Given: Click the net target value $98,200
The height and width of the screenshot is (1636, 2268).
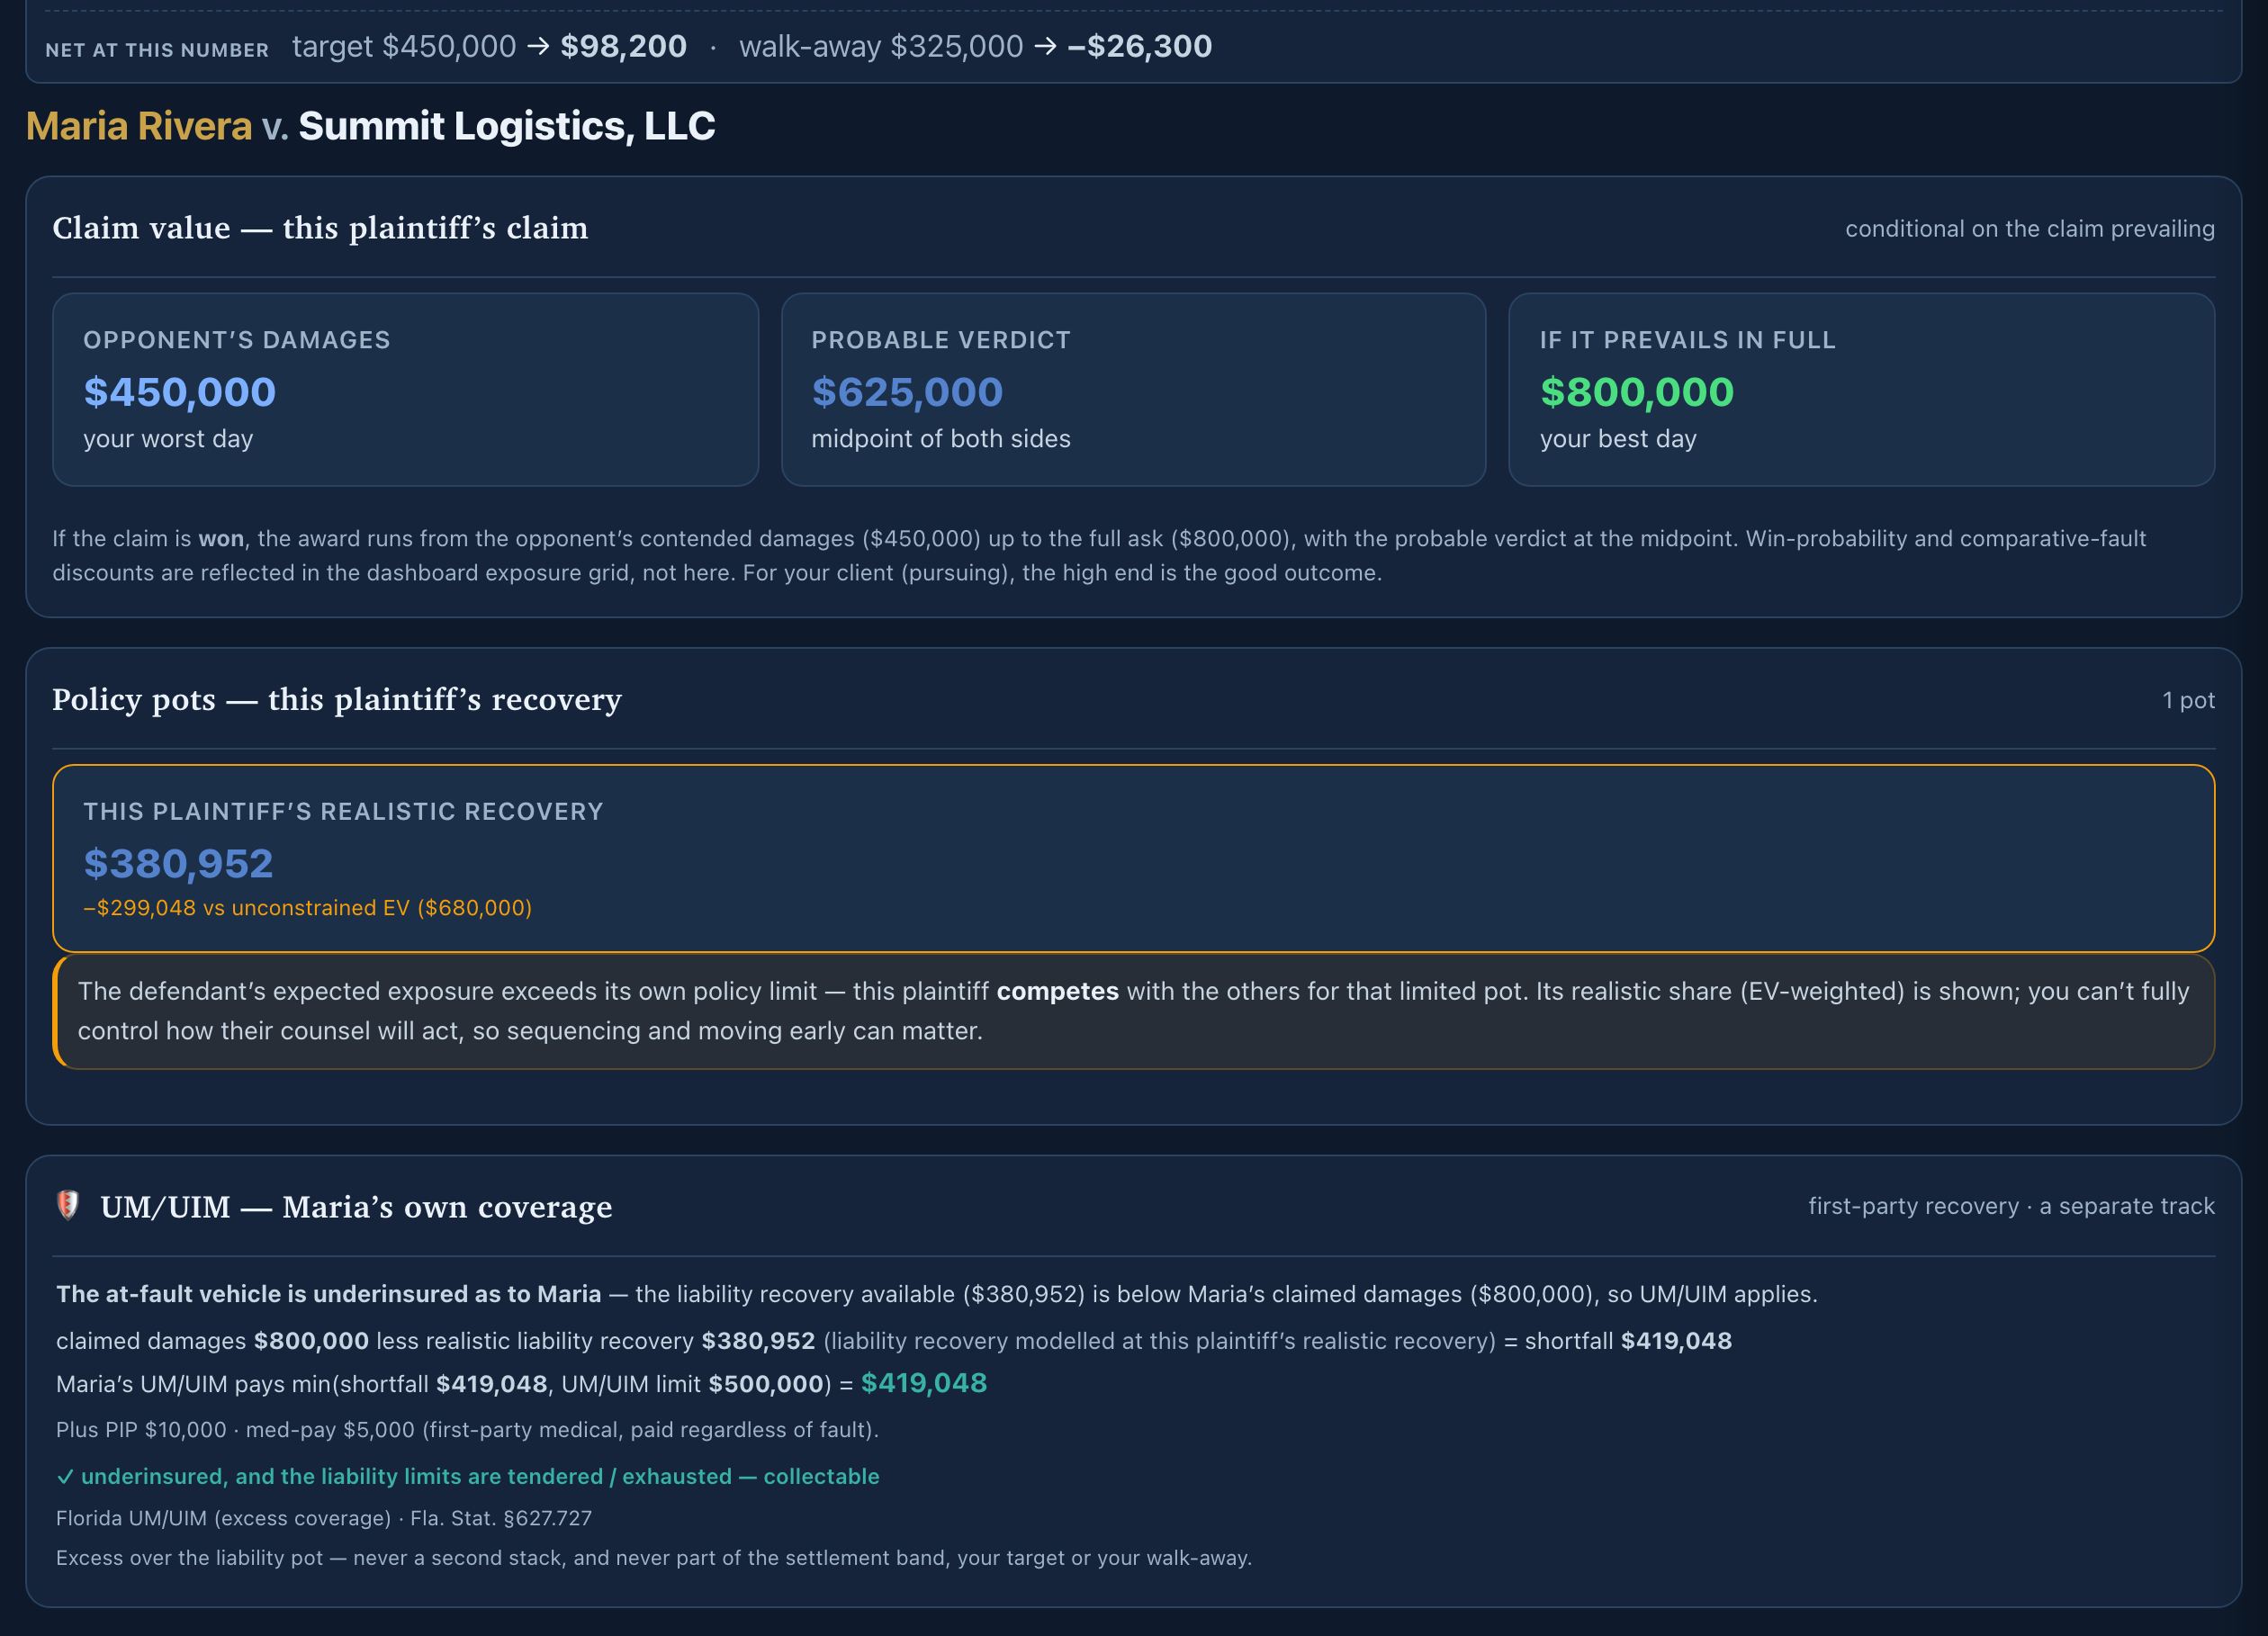Looking at the screenshot, I should click(x=623, y=46).
